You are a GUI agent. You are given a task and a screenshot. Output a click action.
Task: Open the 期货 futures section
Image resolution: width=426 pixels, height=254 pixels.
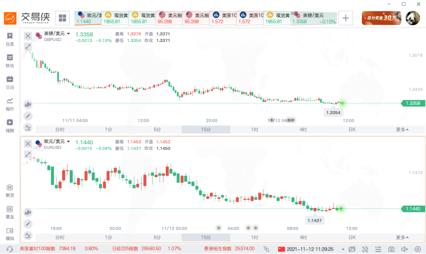coord(10,191)
